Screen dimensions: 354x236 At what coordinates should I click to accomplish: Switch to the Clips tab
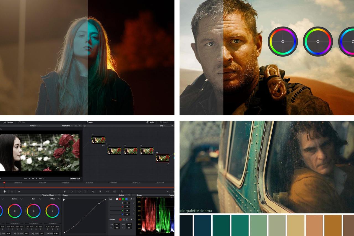click(x=24, y=123)
